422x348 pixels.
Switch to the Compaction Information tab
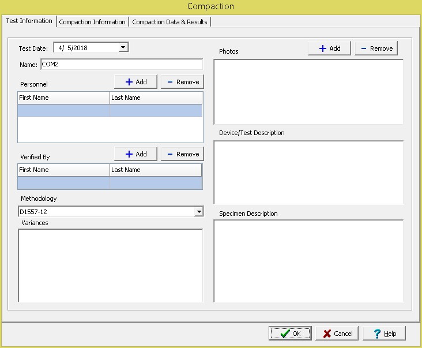92,22
